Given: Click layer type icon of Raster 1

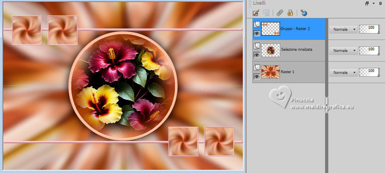Looking at the screenshot, I should click(256, 68).
